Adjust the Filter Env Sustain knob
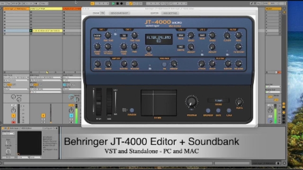This screenshot has height=170, width=303. (228, 64)
